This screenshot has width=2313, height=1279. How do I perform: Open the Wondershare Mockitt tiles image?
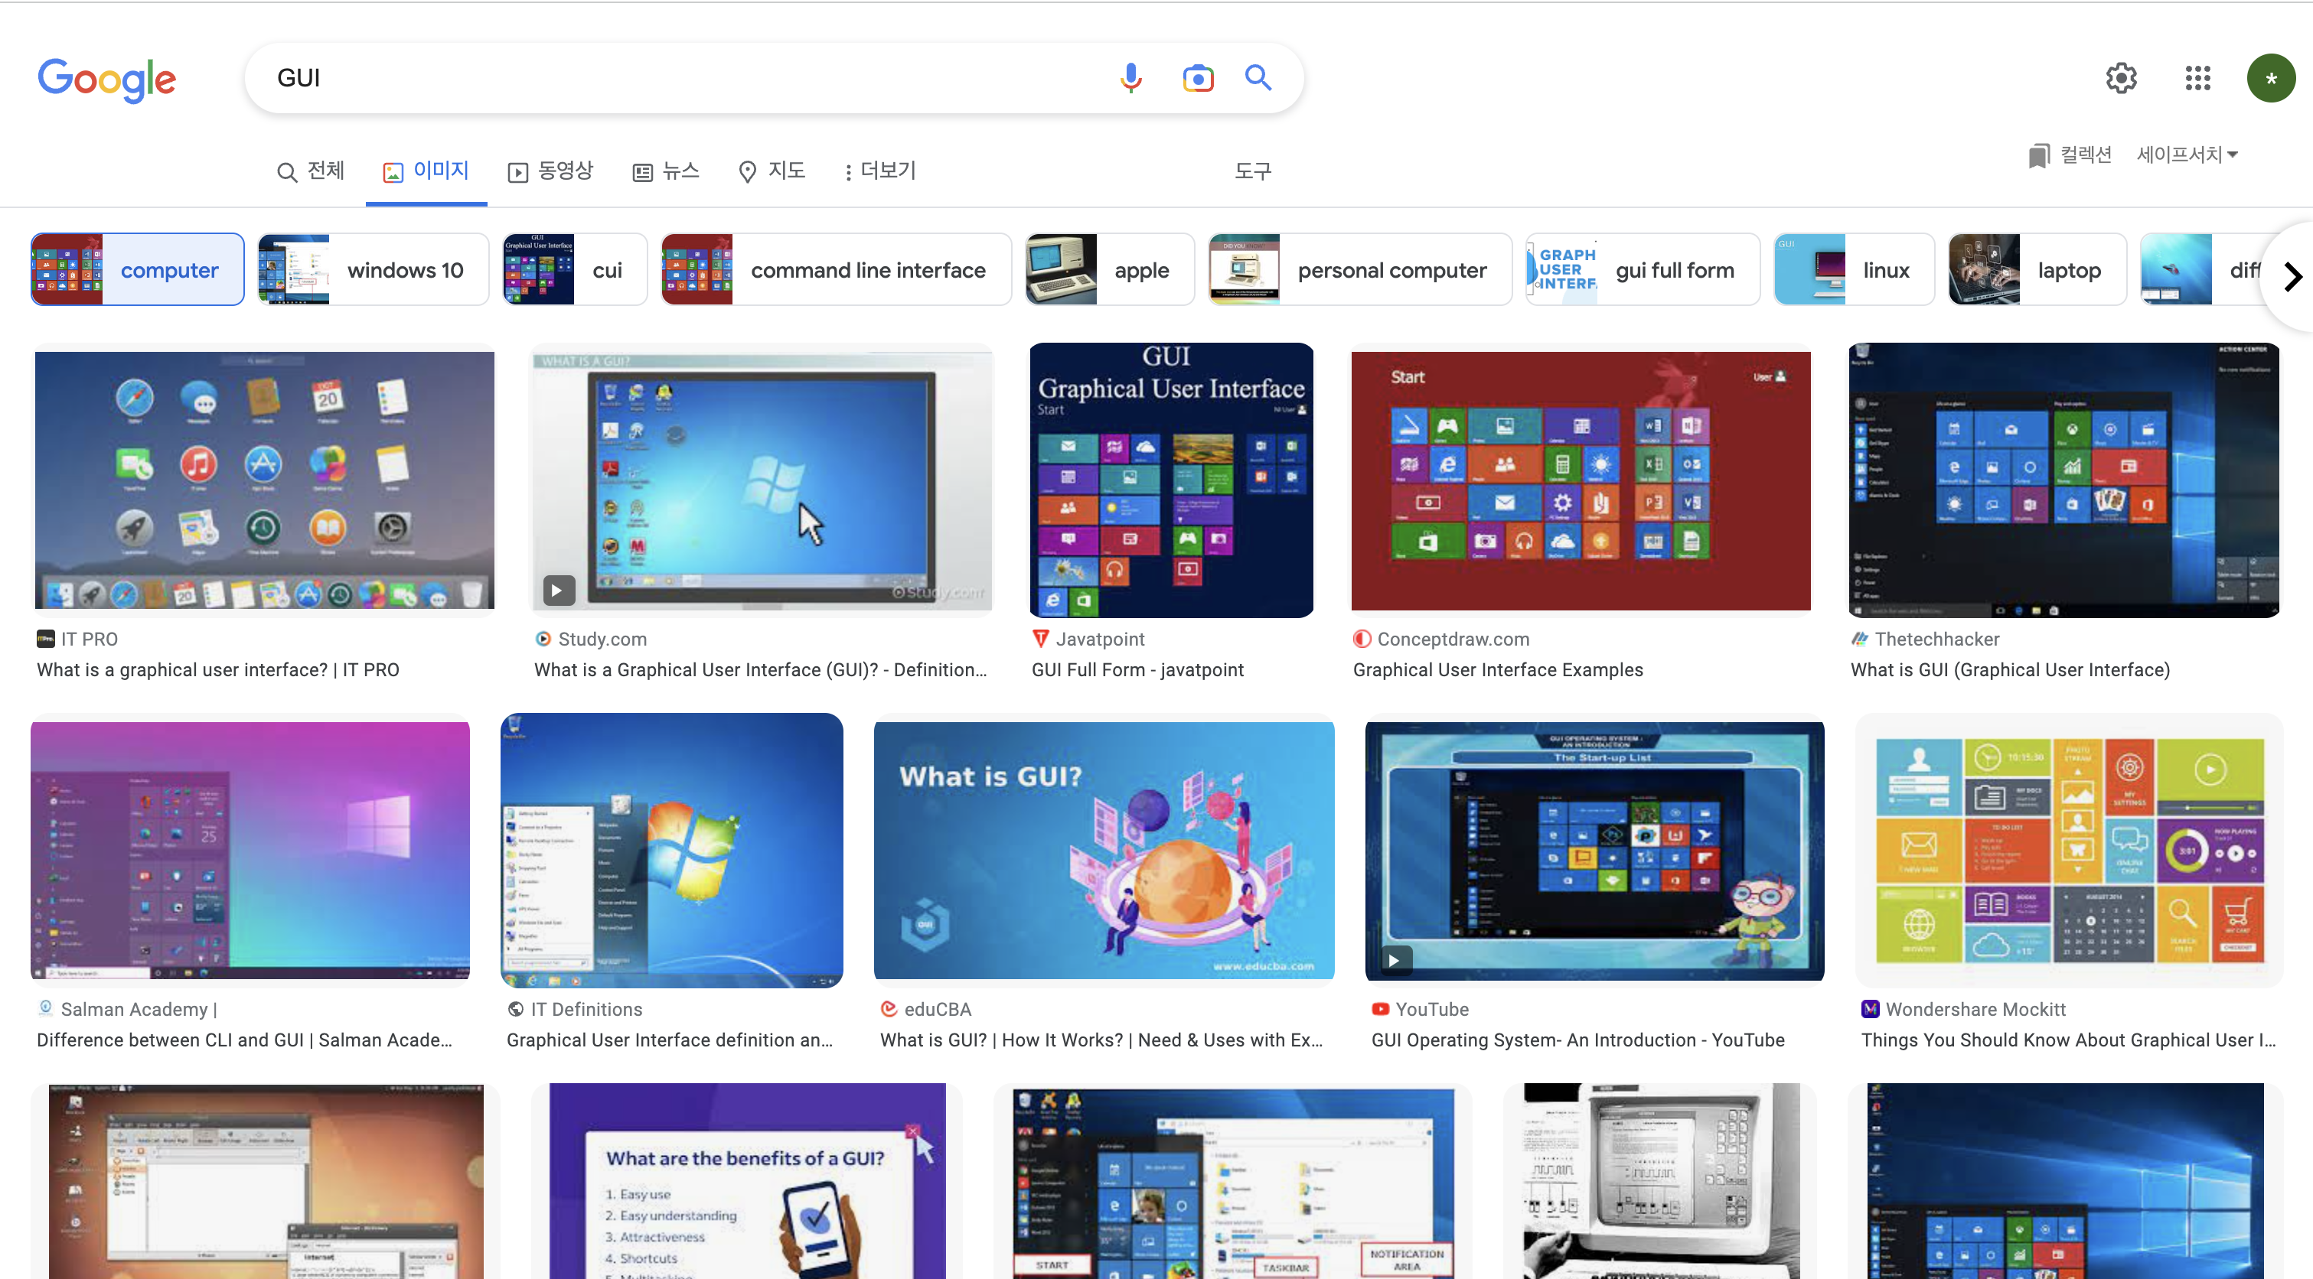(x=2069, y=849)
